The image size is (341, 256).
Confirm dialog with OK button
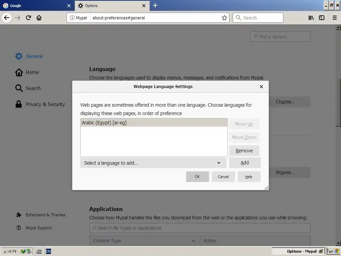coord(197,177)
